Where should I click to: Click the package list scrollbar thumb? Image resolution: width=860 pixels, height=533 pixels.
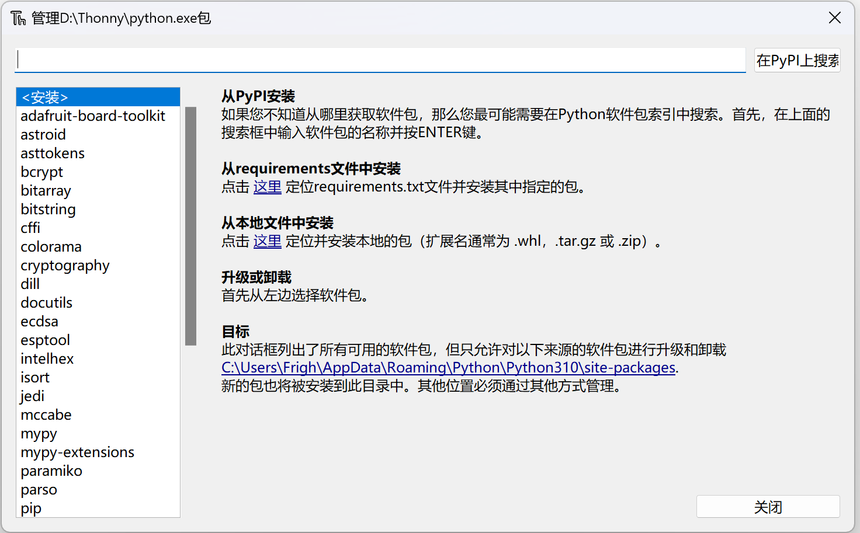[190, 226]
